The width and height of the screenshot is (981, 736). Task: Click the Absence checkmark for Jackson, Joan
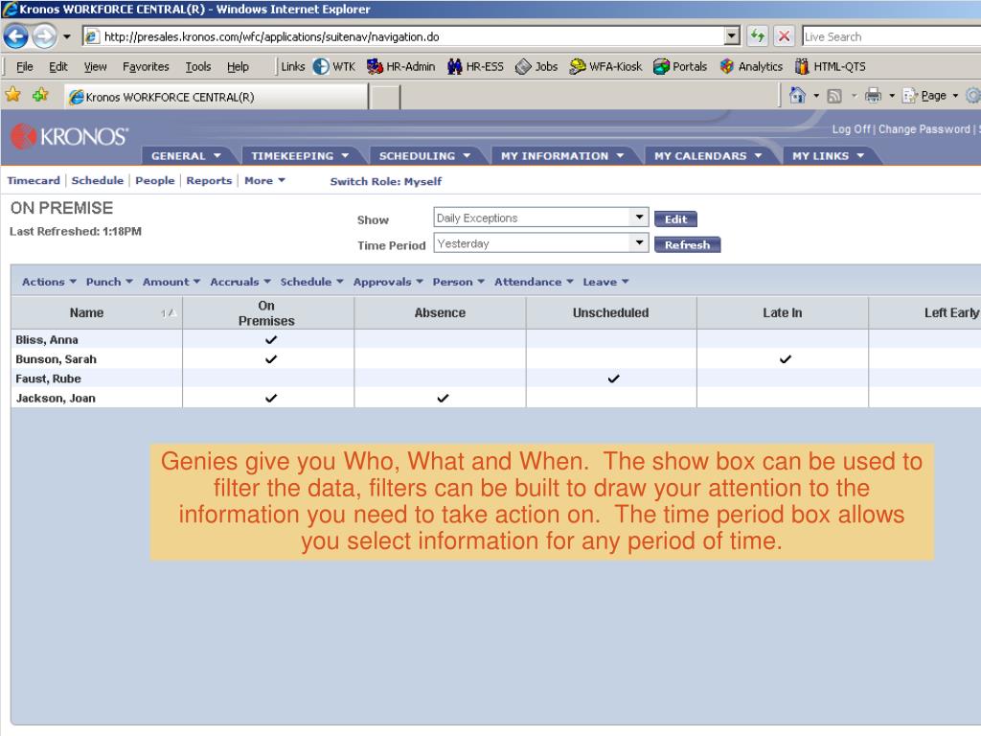(x=443, y=398)
